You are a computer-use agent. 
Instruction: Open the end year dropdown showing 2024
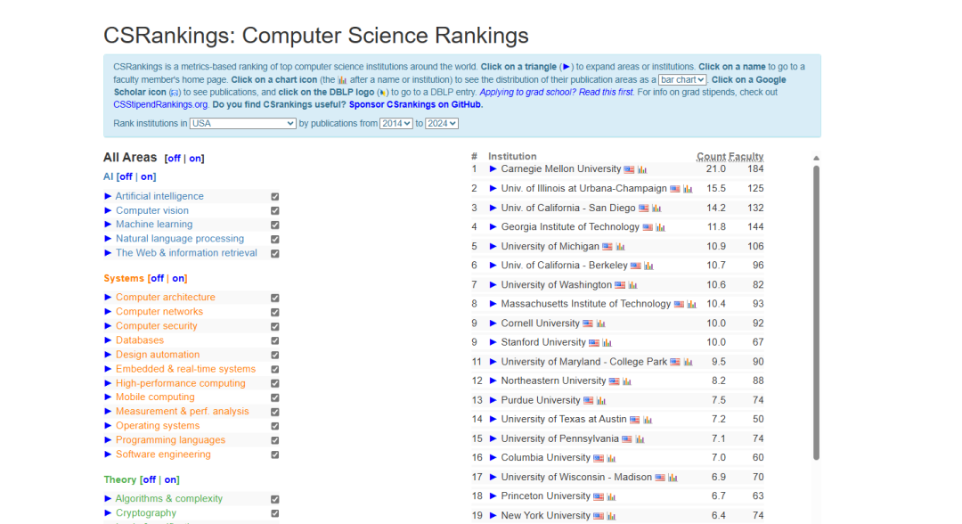pyautogui.click(x=442, y=123)
